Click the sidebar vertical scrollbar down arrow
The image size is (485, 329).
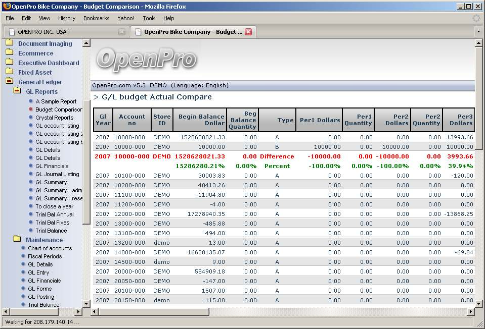click(86, 303)
